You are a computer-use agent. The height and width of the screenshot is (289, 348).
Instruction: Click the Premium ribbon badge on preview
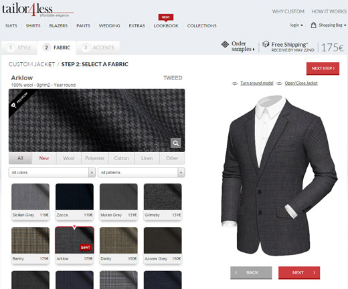point(20,101)
